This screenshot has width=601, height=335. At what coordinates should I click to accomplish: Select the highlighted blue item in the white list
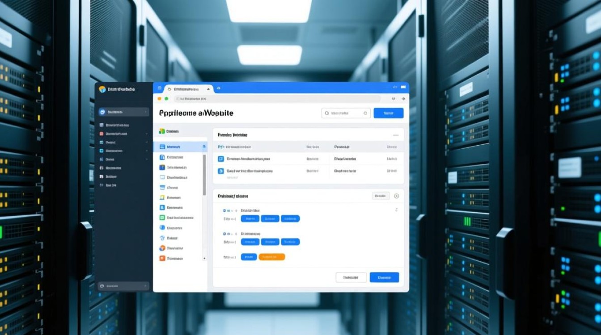click(179, 147)
